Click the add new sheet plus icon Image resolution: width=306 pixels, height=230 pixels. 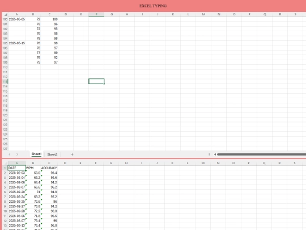(x=72, y=154)
